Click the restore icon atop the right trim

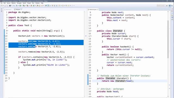click(x=172, y=9)
